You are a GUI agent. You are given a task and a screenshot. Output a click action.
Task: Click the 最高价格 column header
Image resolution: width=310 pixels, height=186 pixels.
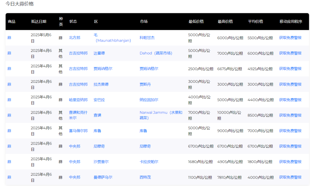225,21
